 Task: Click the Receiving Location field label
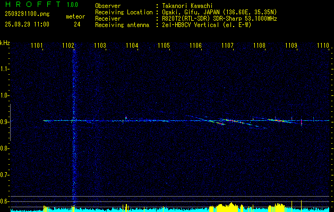click(x=124, y=12)
